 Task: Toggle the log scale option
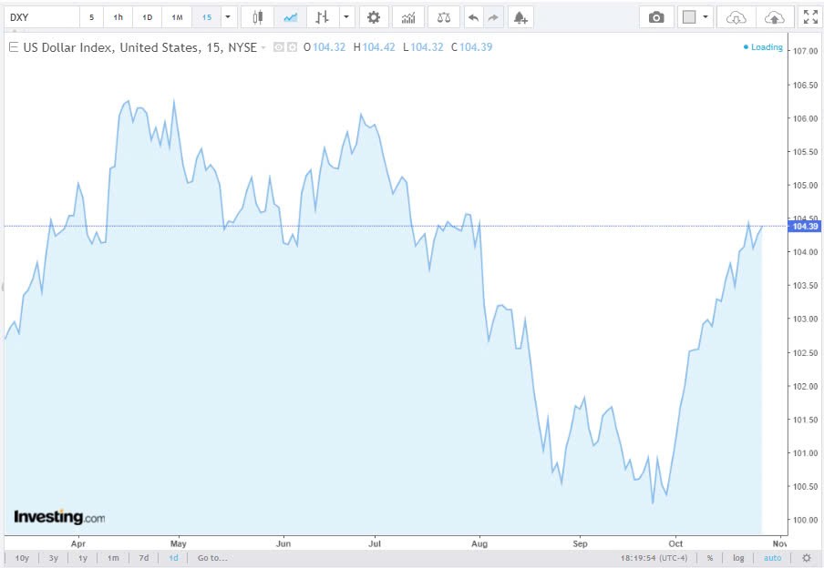click(738, 558)
